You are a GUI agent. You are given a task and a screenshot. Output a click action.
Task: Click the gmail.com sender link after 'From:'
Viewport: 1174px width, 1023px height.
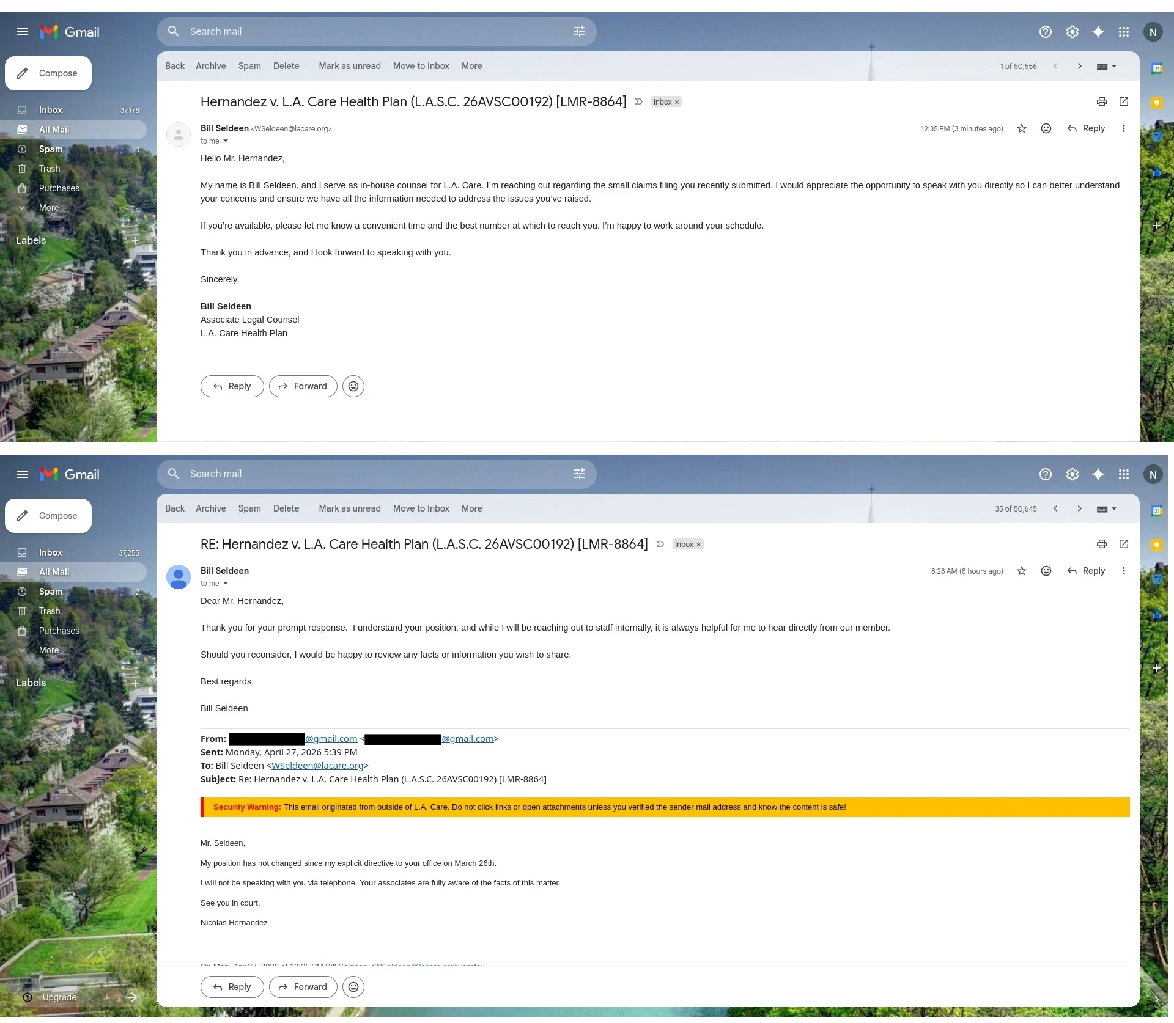click(x=331, y=739)
